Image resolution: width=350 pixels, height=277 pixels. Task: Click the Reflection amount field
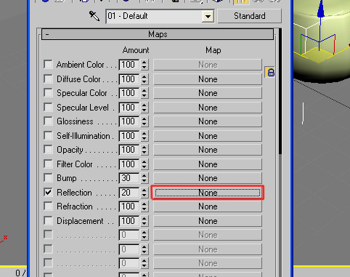(x=129, y=193)
